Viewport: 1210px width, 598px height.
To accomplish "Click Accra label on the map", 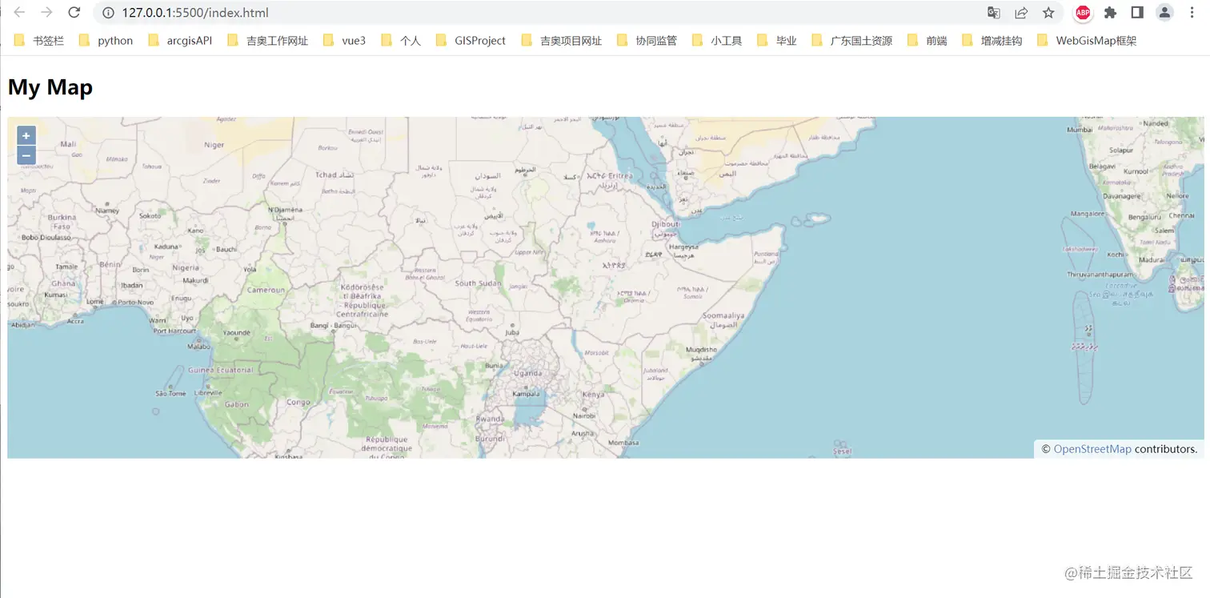I will click(x=75, y=321).
